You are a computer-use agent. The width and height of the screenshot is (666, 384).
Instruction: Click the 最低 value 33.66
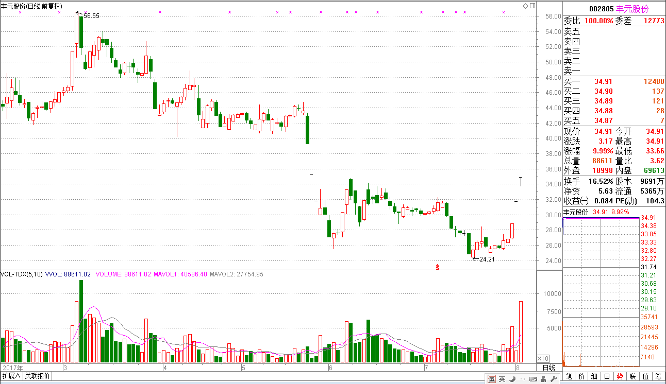[655, 151]
